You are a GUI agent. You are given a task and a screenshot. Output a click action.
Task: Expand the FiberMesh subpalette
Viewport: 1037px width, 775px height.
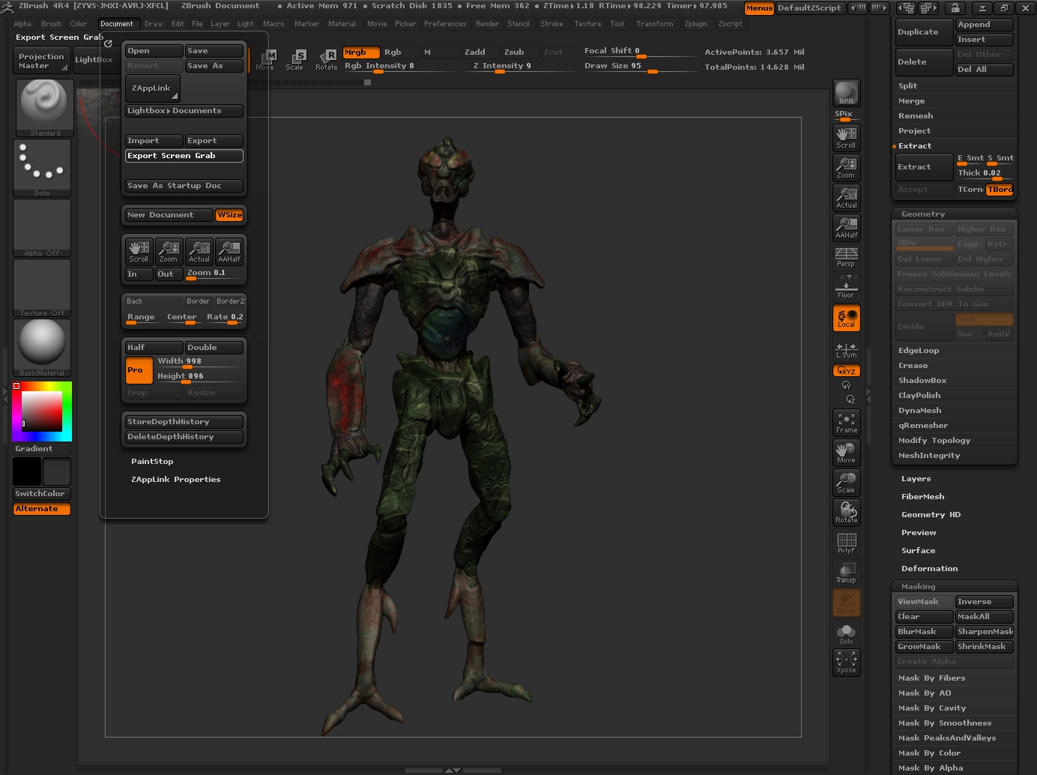tap(922, 497)
